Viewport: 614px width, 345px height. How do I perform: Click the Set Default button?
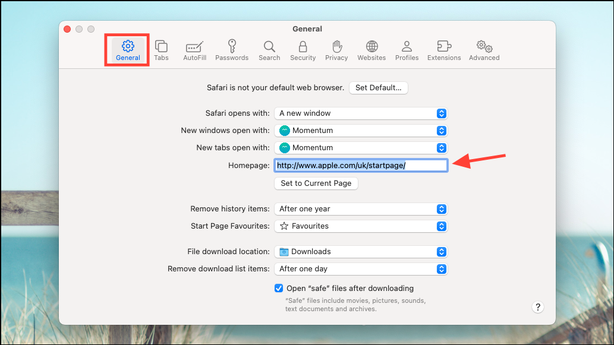point(378,87)
